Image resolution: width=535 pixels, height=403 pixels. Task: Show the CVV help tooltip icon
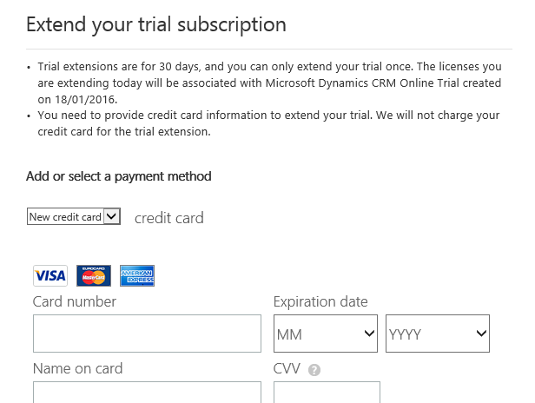point(314,370)
